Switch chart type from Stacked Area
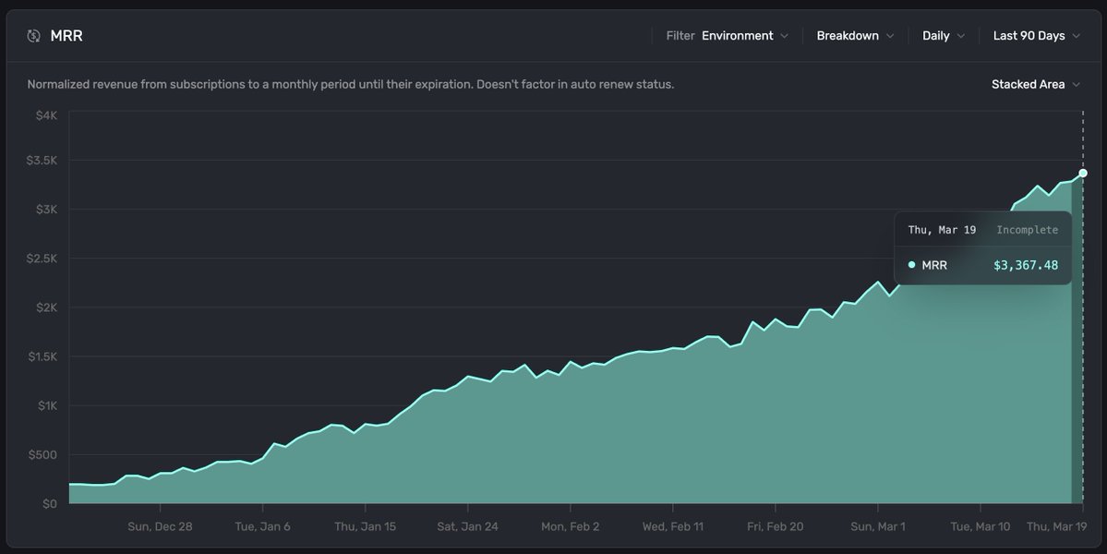The height and width of the screenshot is (554, 1107). point(1036,85)
